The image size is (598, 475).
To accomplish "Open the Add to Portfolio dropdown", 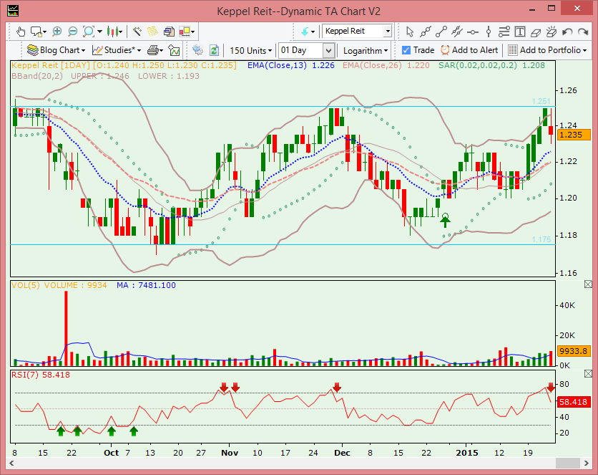I will (x=547, y=50).
